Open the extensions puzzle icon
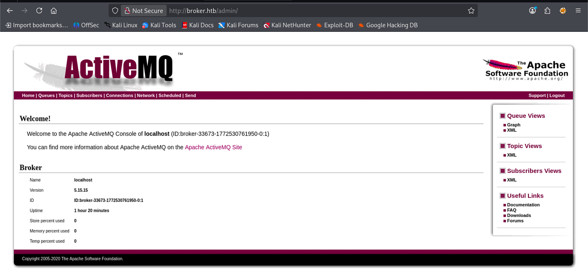This screenshot has height=274, width=588. click(x=547, y=10)
